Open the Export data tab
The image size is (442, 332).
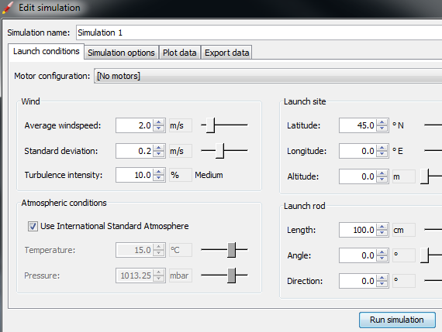(x=226, y=53)
